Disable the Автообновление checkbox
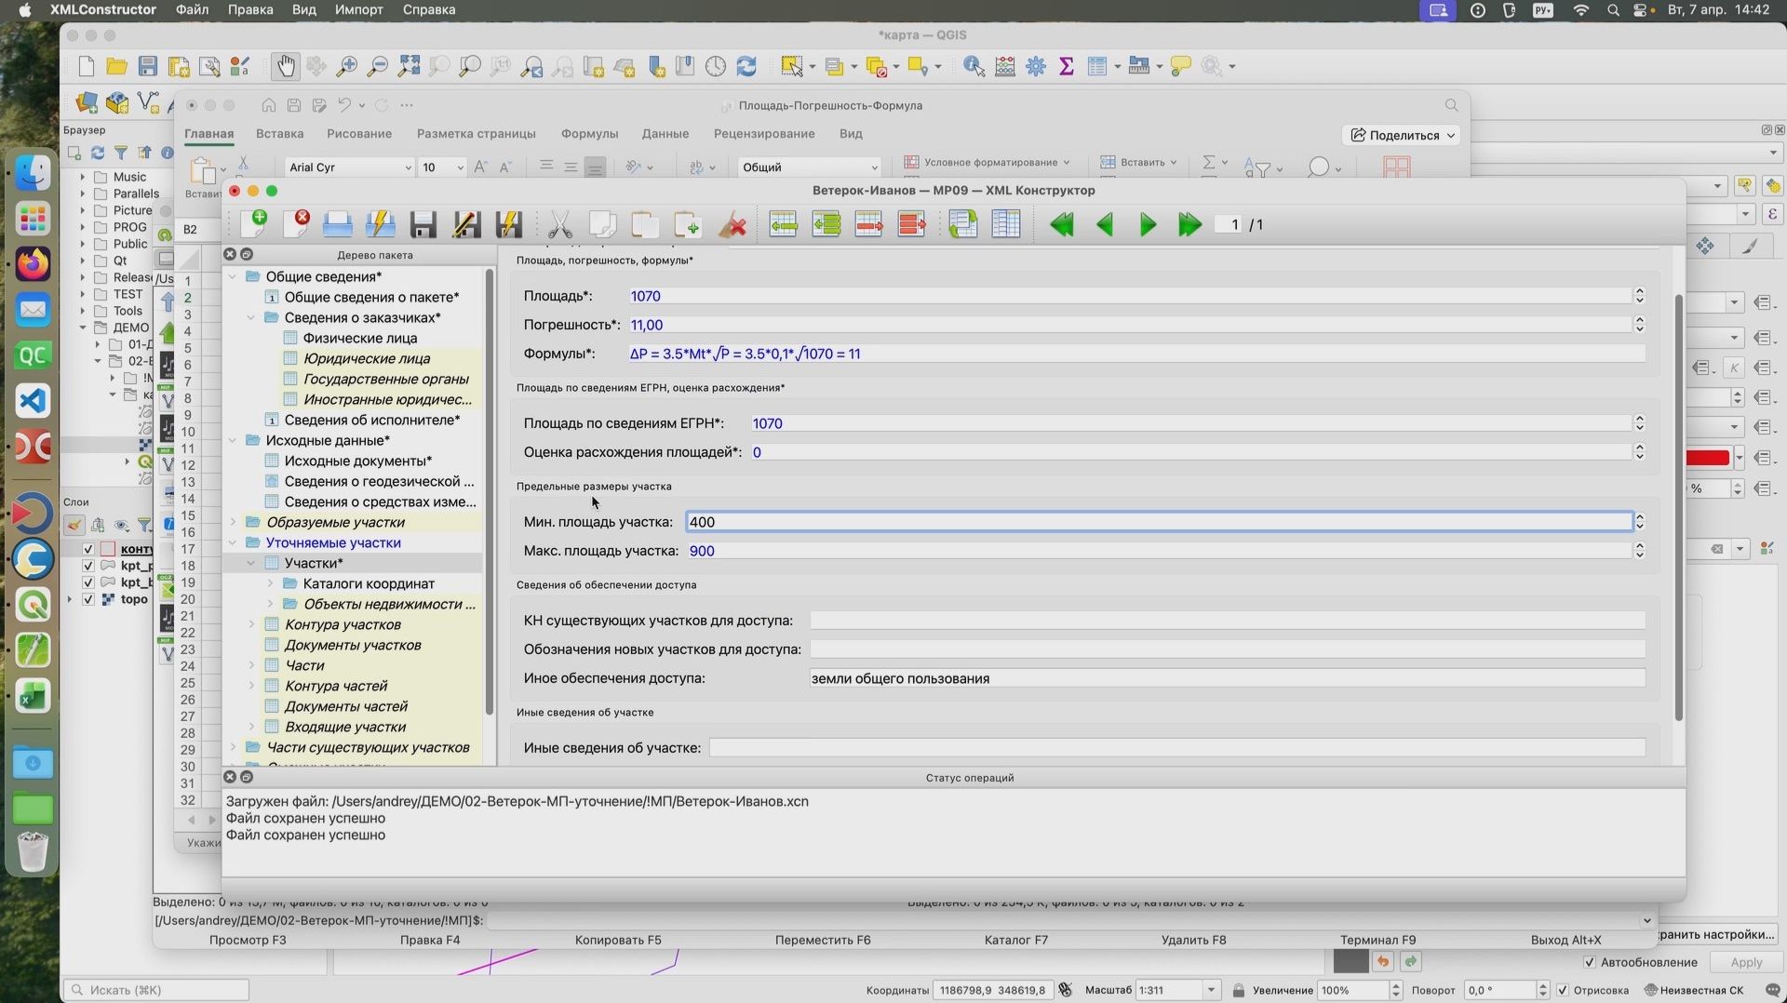This screenshot has height=1003, width=1787. click(x=1591, y=962)
